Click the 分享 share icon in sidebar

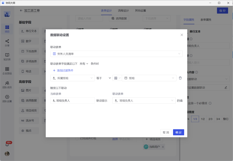point(7,43)
